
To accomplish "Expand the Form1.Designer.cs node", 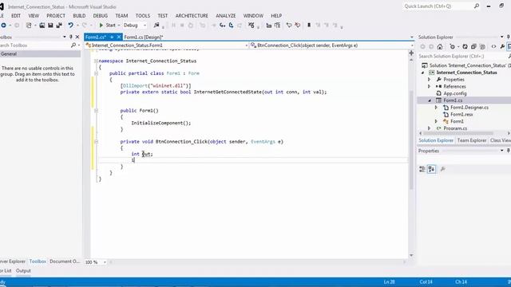I will click(x=437, y=108).
